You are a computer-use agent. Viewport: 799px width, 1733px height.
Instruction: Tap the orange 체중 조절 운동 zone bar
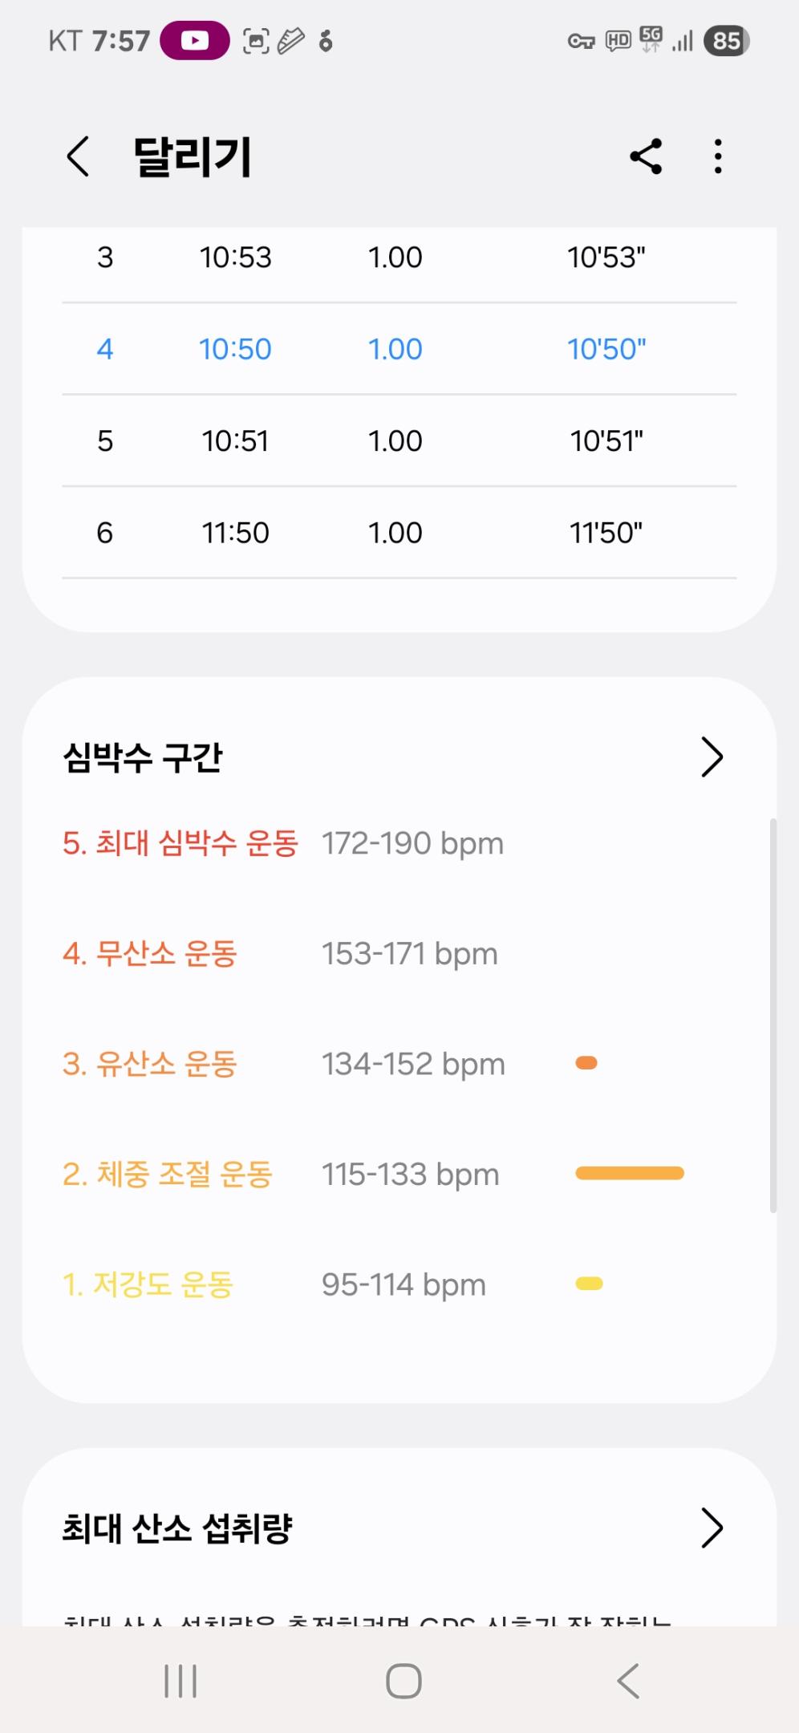(x=630, y=1174)
